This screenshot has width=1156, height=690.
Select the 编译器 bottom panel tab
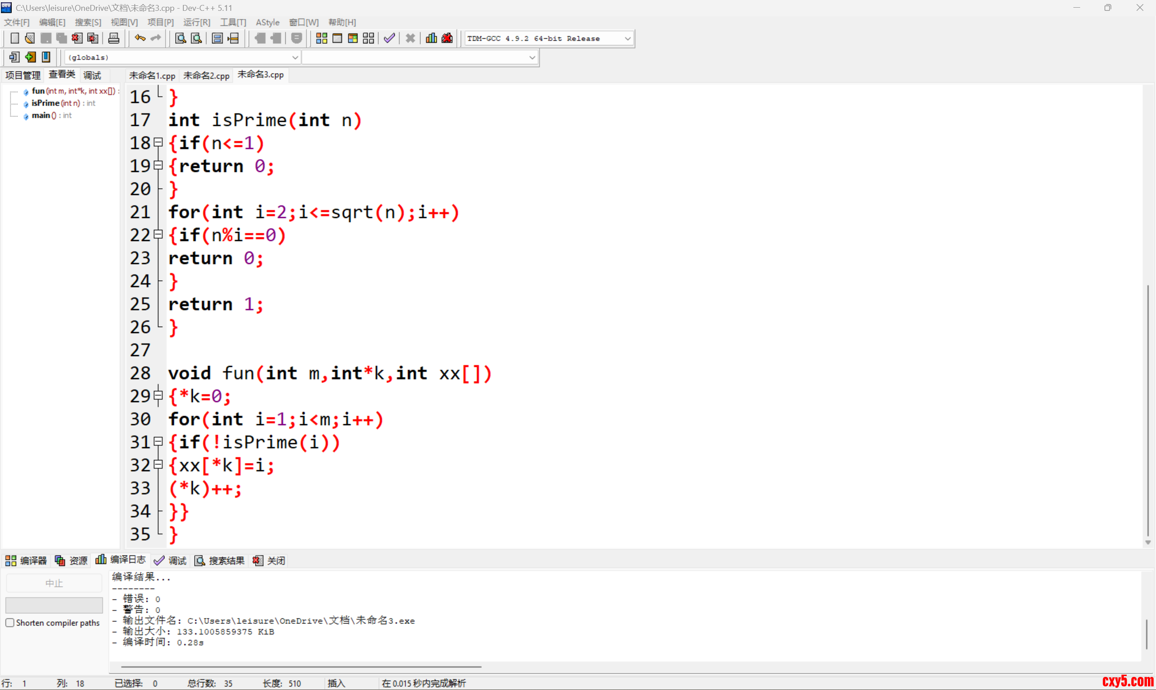coord(26,560)
